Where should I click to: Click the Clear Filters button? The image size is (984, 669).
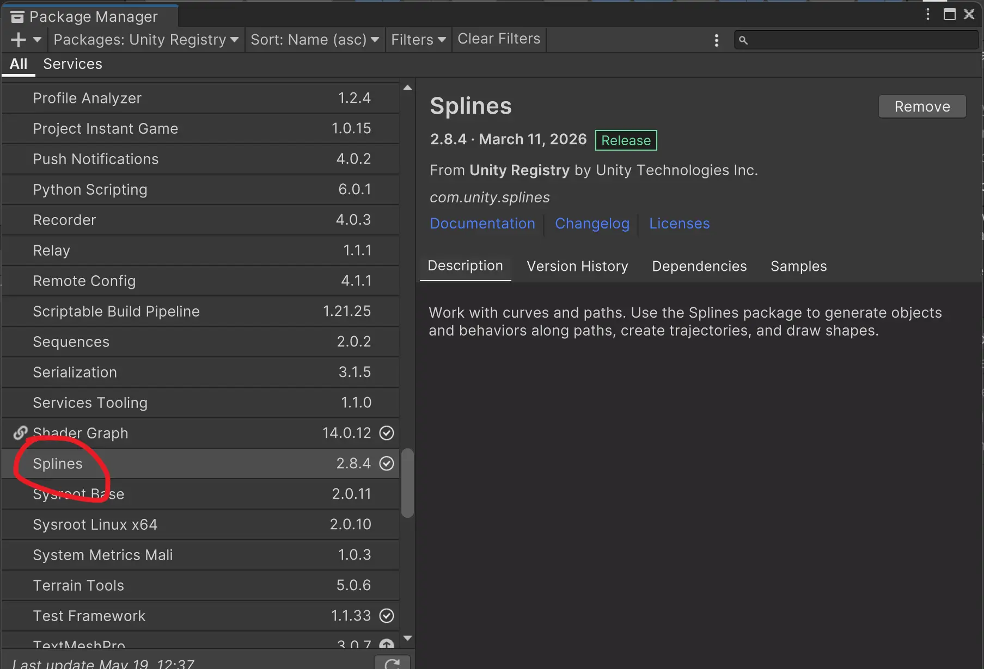[499, 39]
